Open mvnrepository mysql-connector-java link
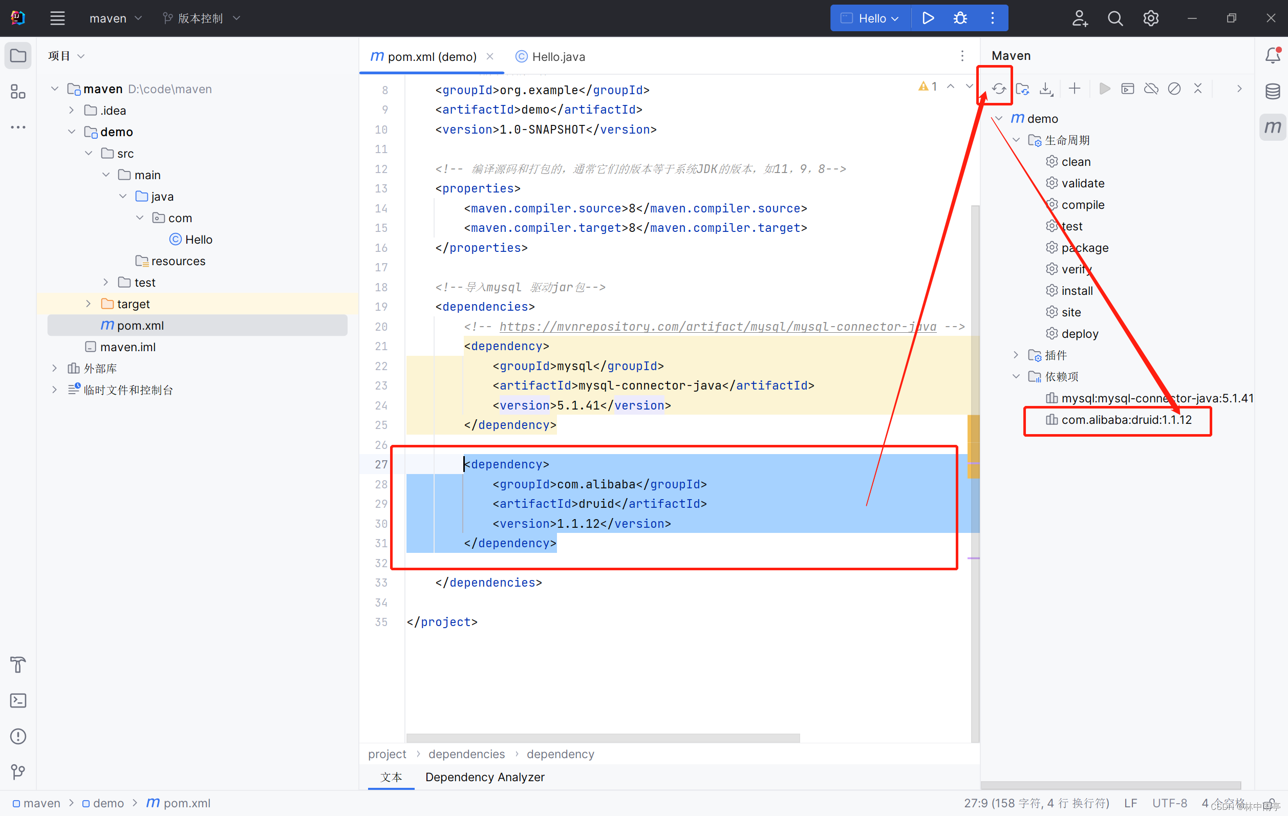1288x816 pixels. [x=718, y=326]
